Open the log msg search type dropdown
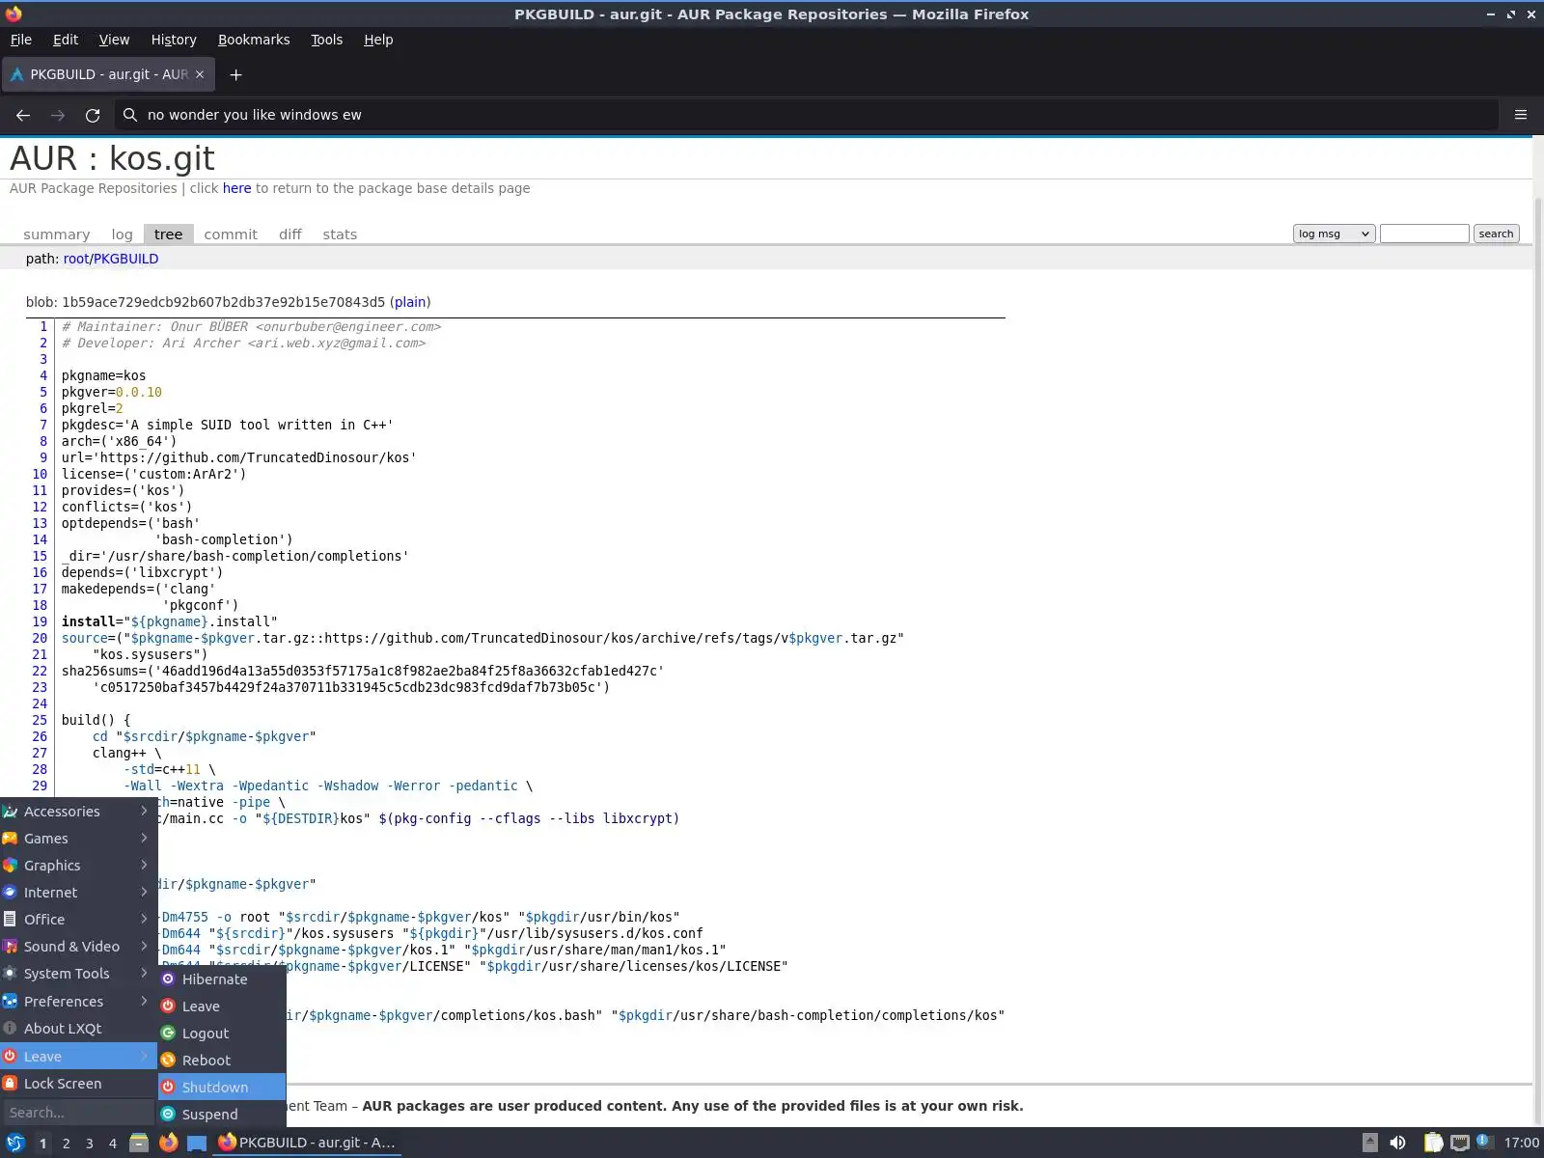1544x1158 pixels. [1334, 234]
